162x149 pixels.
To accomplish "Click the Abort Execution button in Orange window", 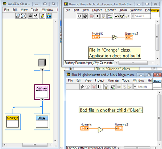I will point(92,16).
